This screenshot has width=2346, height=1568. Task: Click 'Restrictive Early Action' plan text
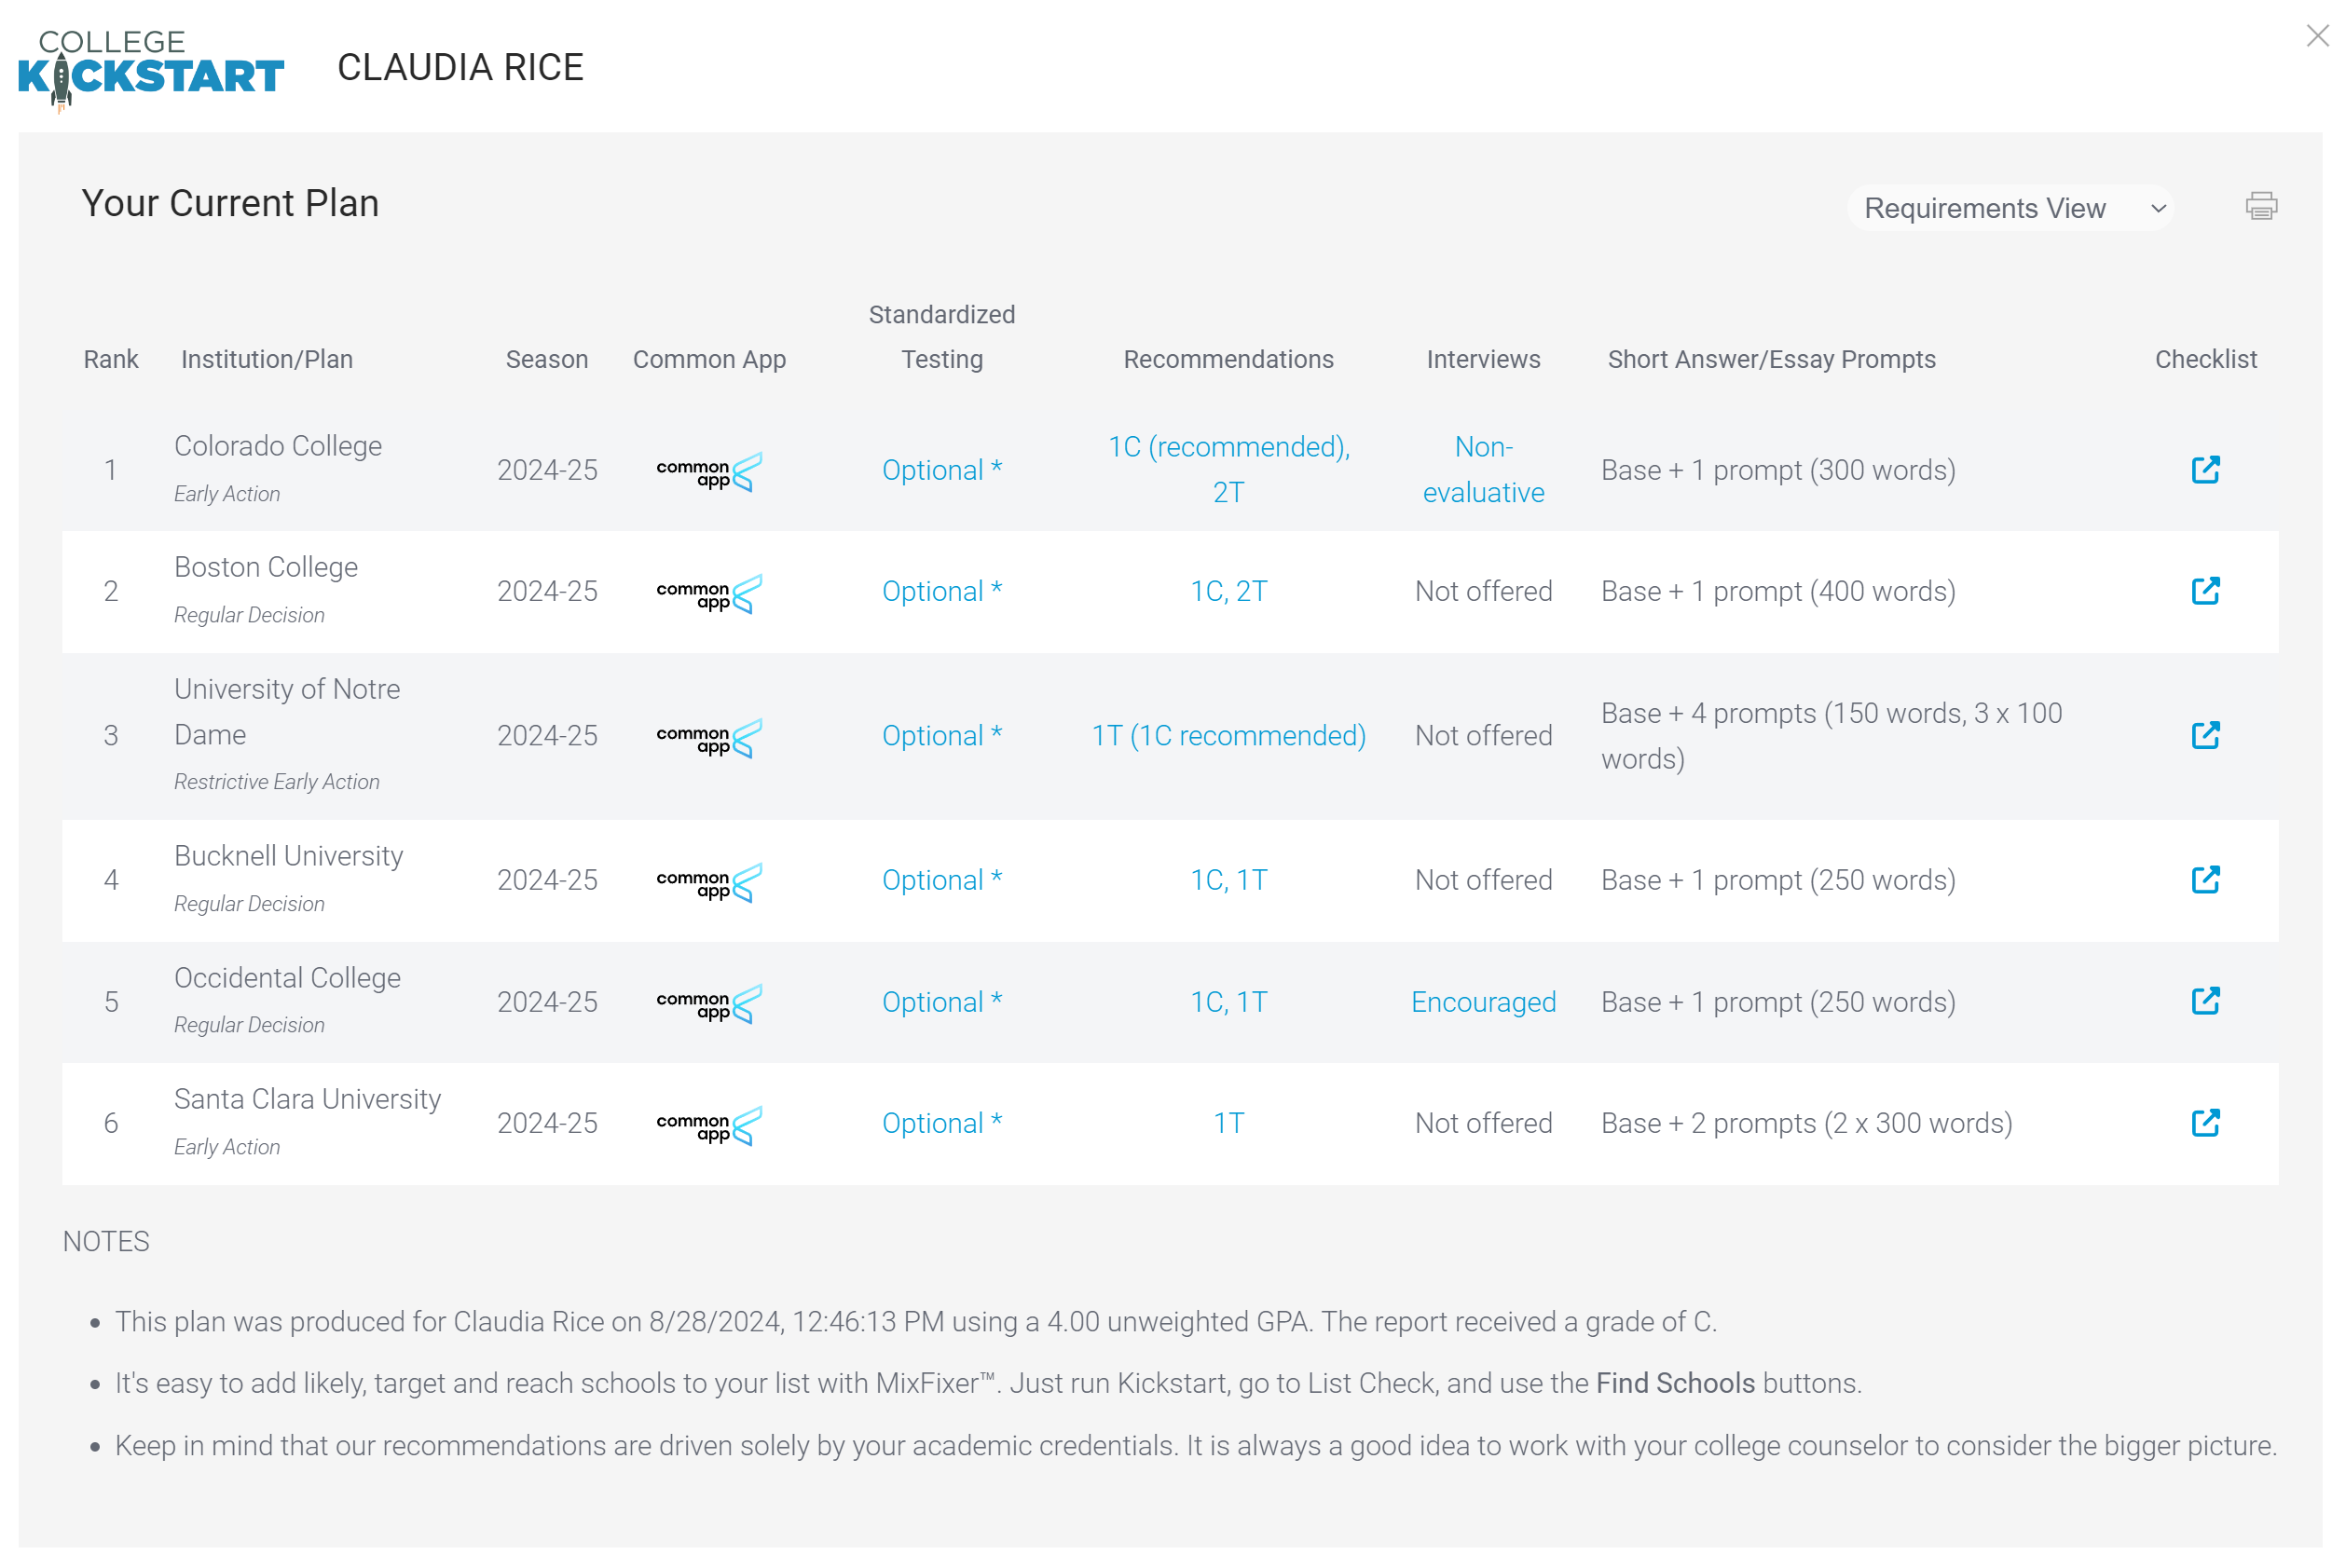277,782
